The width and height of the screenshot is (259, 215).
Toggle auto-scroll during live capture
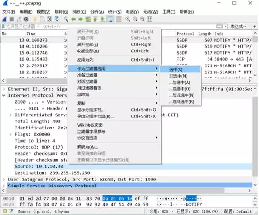tap(110, 19)
